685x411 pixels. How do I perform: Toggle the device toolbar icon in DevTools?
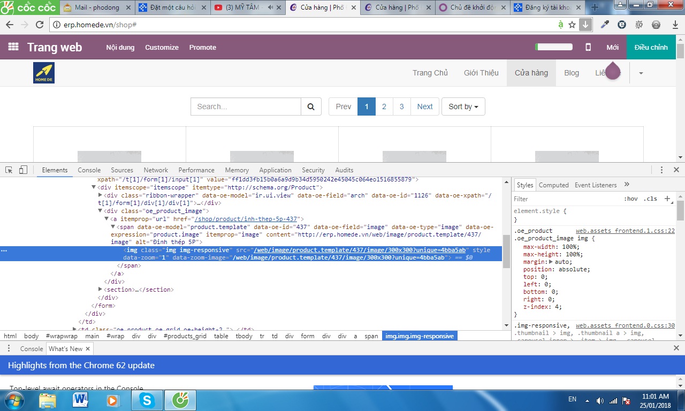(23, 170)
